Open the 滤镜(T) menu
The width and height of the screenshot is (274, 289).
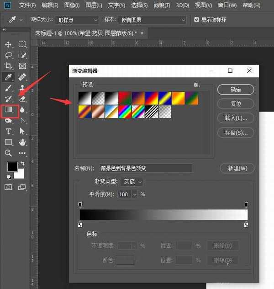161,5
